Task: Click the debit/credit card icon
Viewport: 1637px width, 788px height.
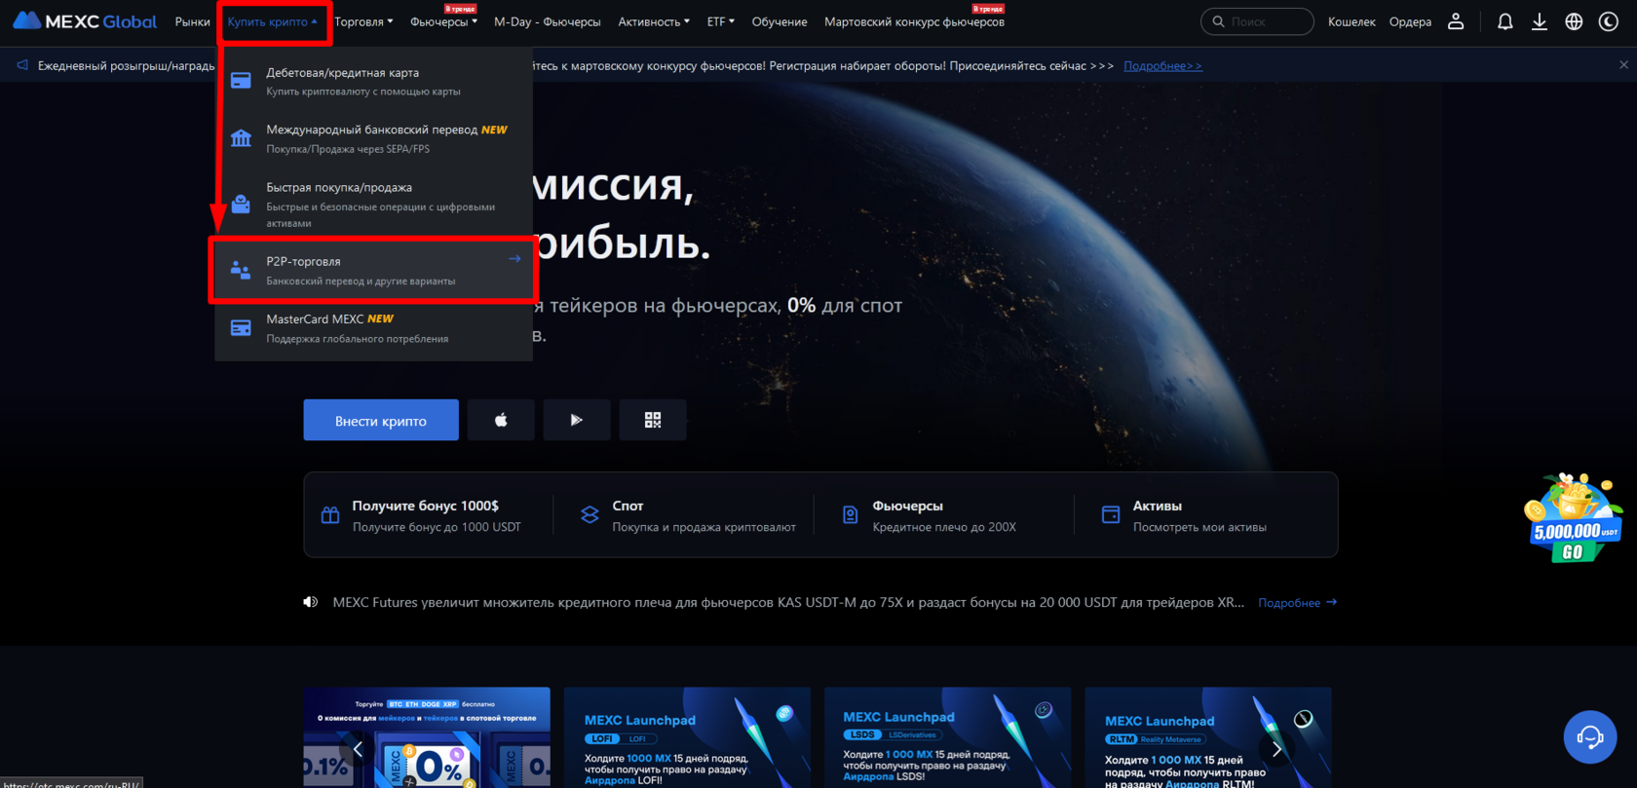Action: tap(241, 81)
